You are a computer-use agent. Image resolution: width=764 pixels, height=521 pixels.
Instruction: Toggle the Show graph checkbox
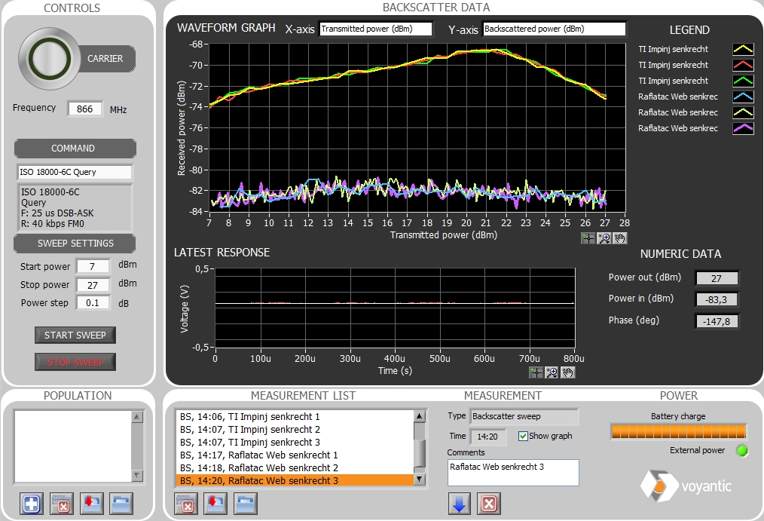point(524,436)
